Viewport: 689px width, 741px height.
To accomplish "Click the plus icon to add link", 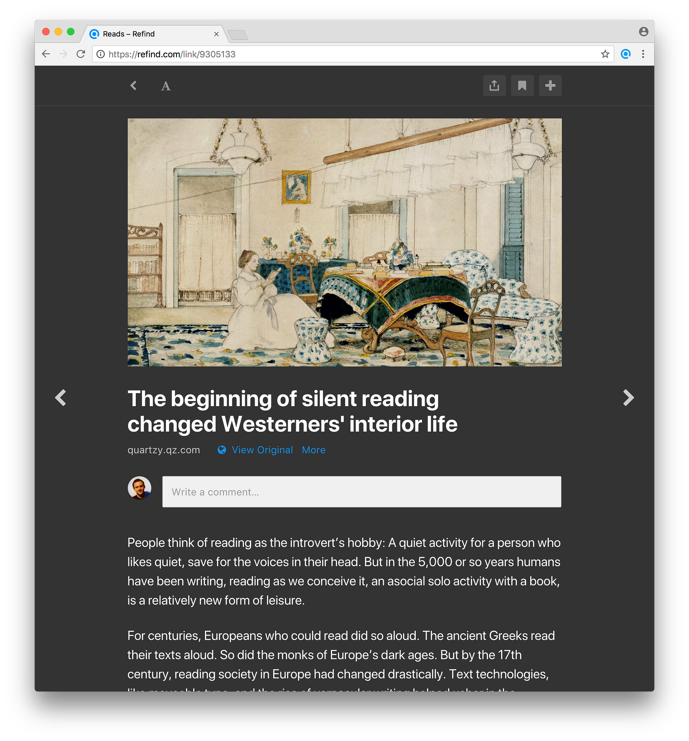I will click(550, 86).
